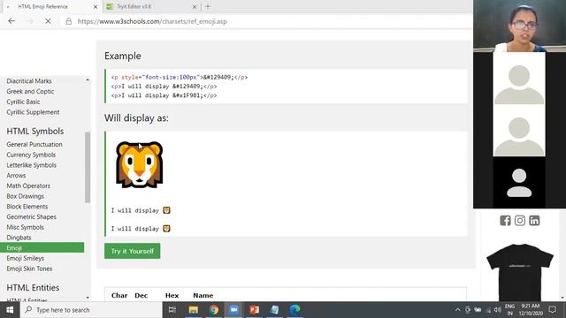Open PowerPoint from the taskbar
566x318 pixels.
(254, 310)
